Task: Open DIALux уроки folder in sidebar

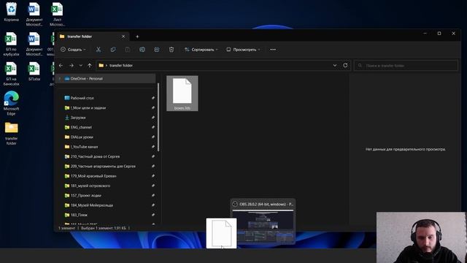Action: [82, 137]
